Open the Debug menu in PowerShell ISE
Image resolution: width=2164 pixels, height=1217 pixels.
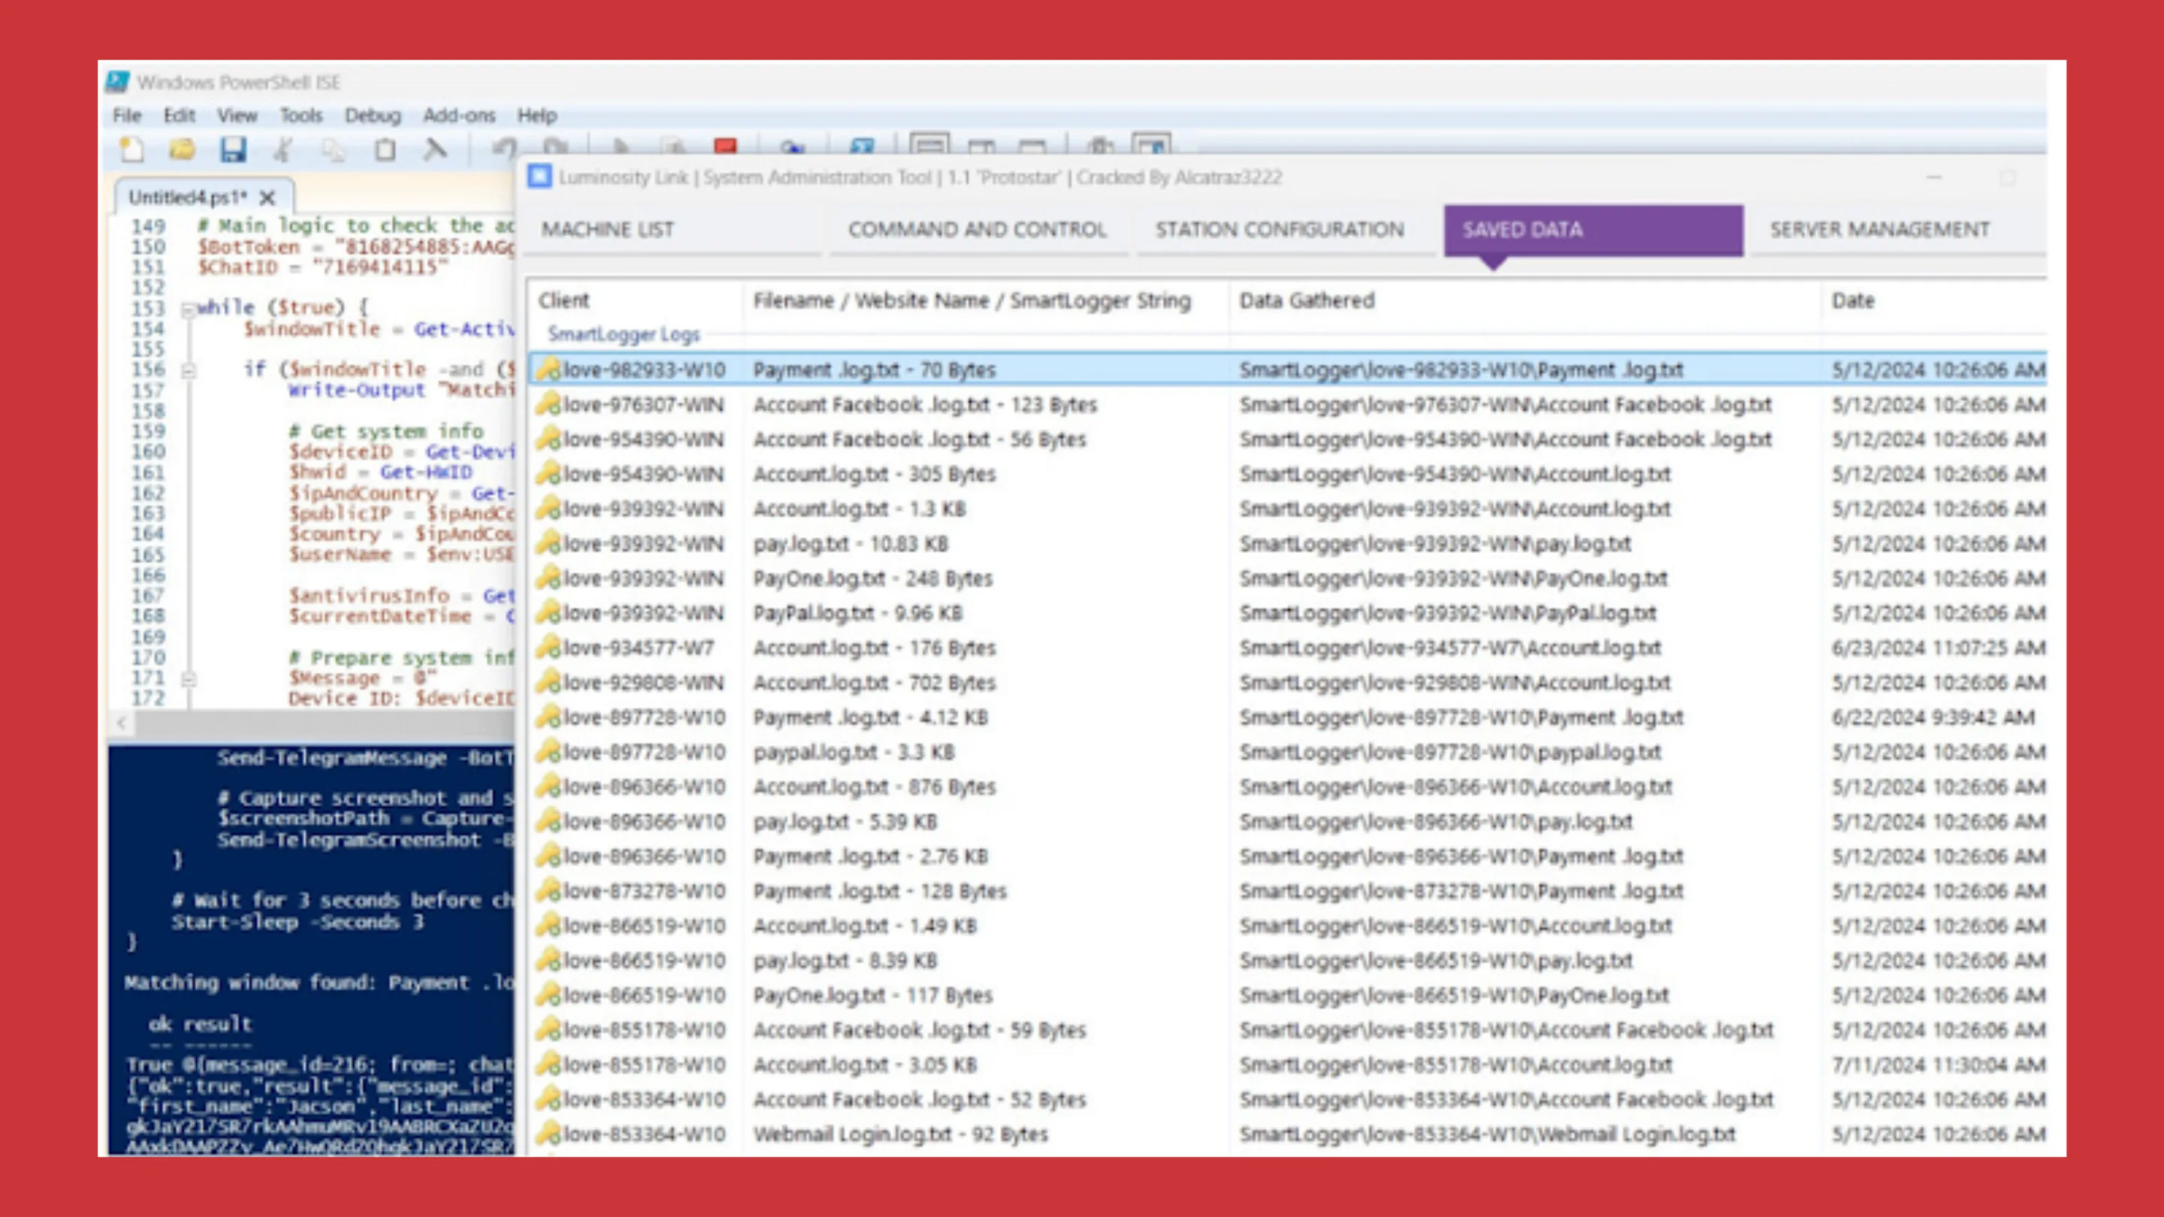(x=372, y=115)
